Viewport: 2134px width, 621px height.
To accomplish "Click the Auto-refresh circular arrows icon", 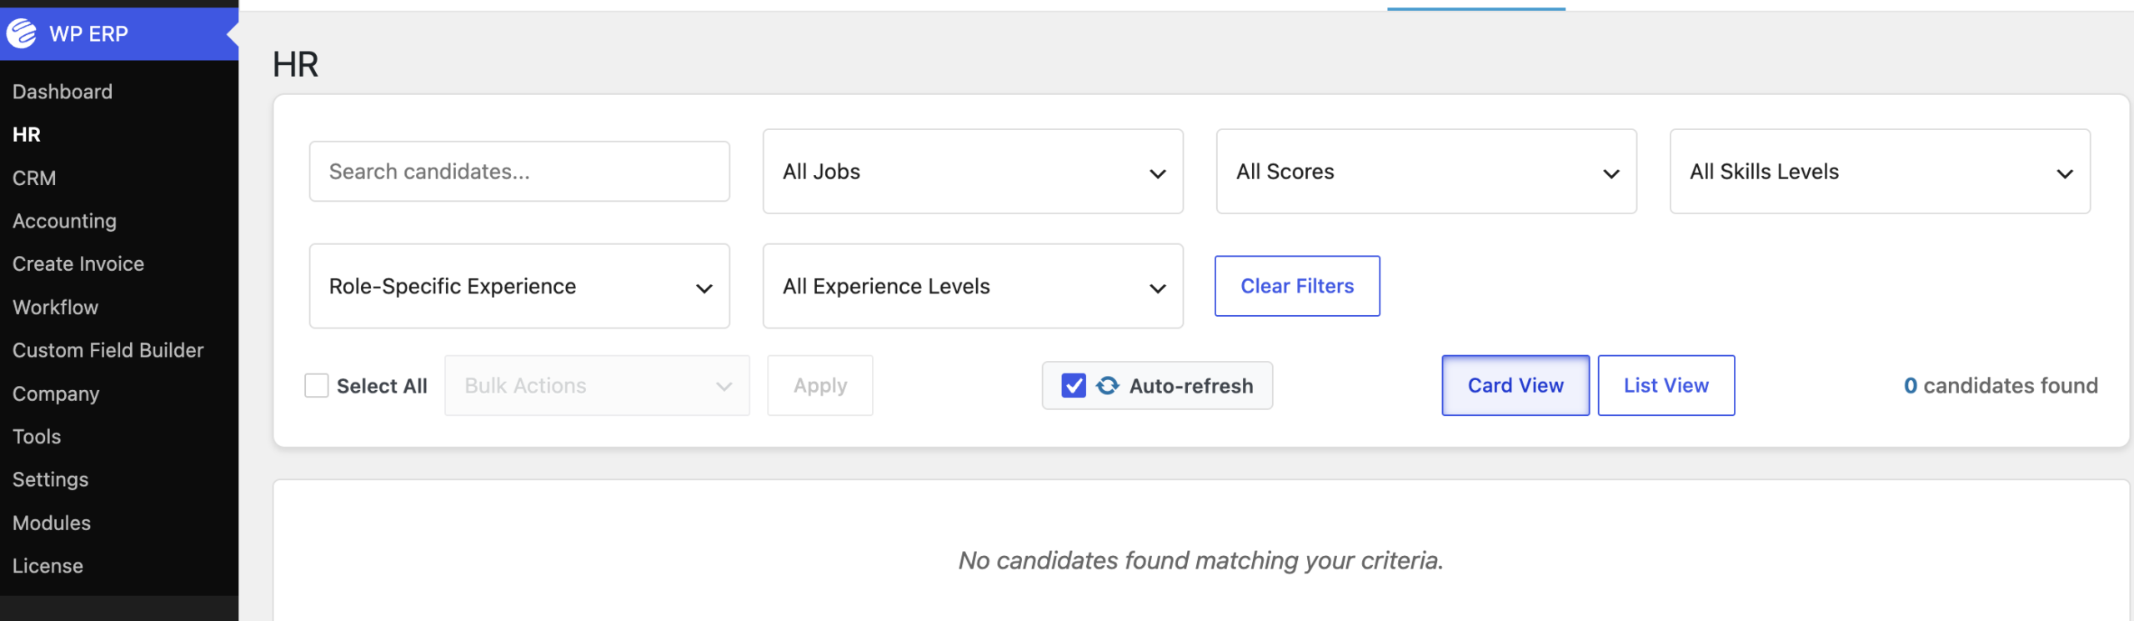I will click(1107, 385).
